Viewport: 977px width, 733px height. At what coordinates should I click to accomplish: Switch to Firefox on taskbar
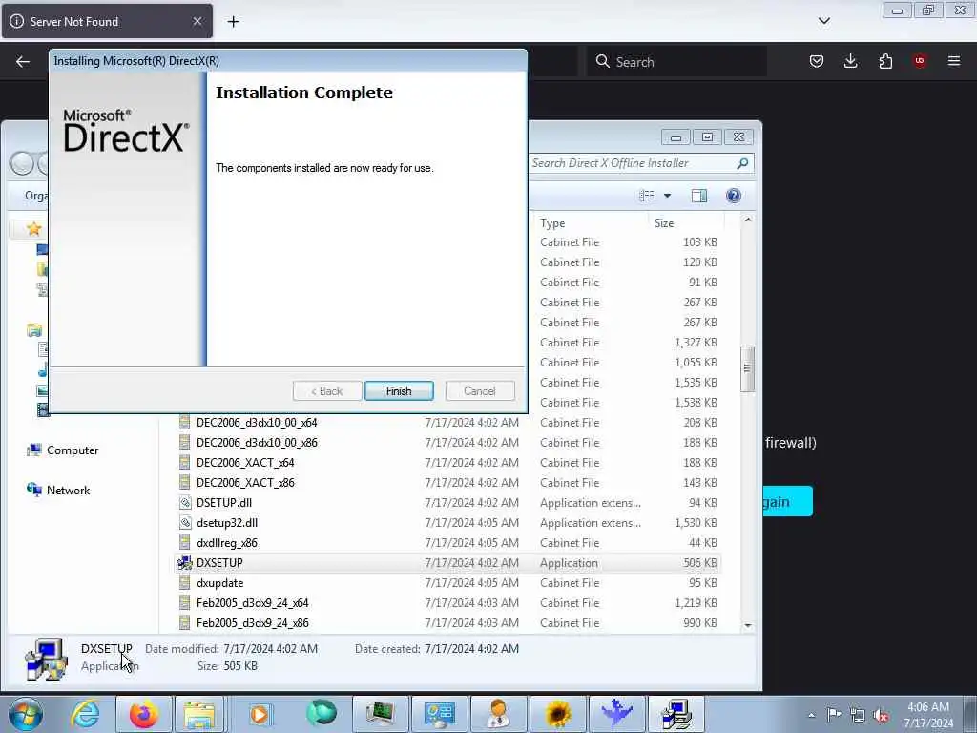143,714
